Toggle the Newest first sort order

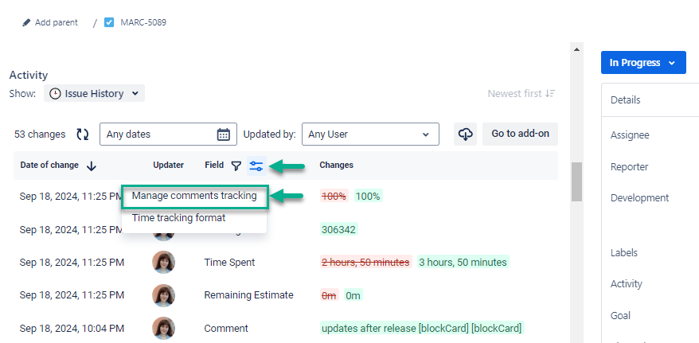click(521, 94)
